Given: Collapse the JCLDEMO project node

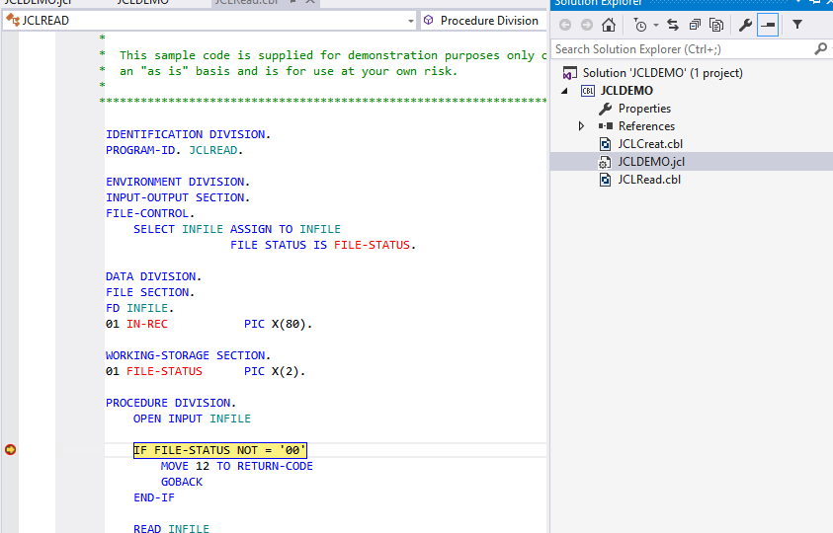Looking at the screenshot, I should [565, 91].
